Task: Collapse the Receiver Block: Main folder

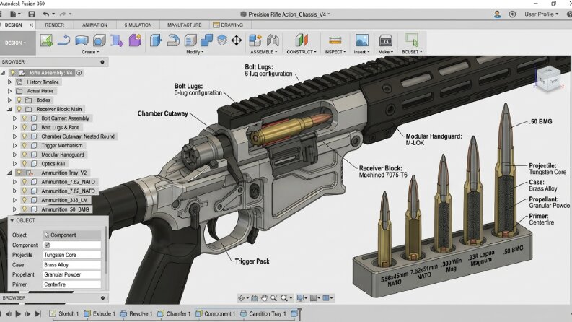Action: click(x=10, y=109)
